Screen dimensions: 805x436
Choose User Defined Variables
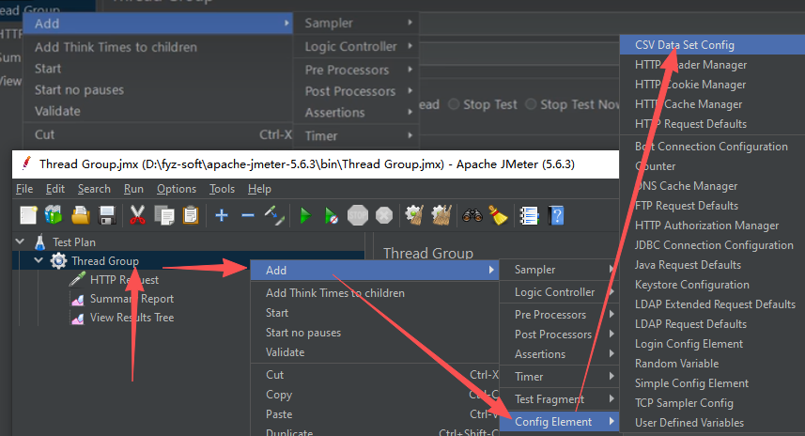click(712, 423)
